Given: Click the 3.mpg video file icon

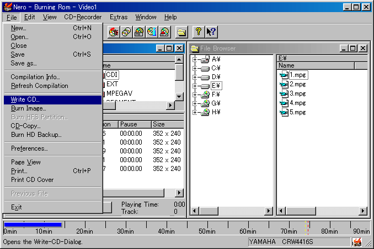Looking at the screenshot, I should [284, 93].
